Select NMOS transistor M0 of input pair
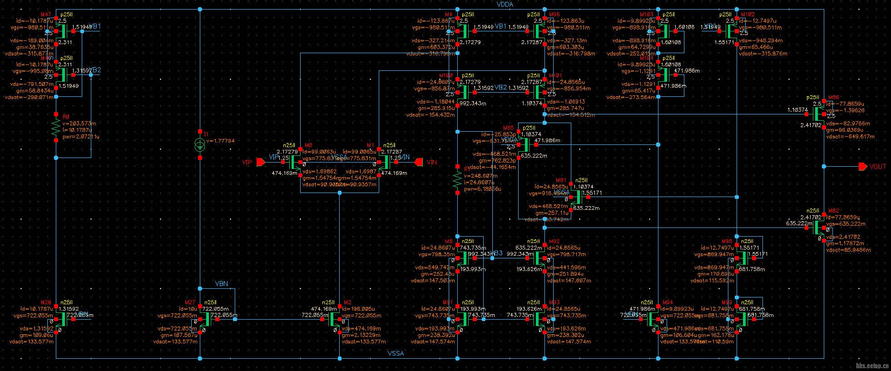This screenshot has width=891, height=371. coord(296,162)
